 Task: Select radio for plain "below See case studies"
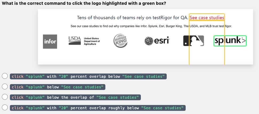pyautogui.click(x=5, y=87)
